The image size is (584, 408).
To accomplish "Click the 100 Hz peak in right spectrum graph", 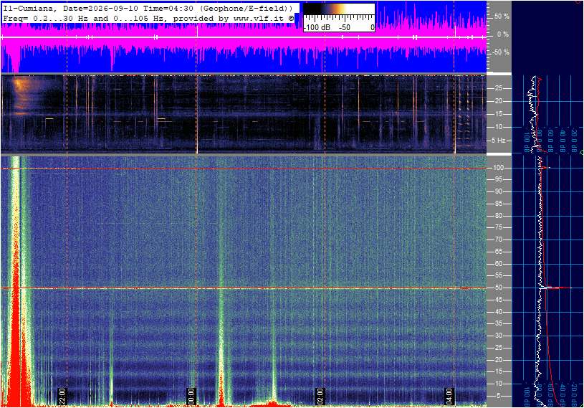I will tap(545, 168).
